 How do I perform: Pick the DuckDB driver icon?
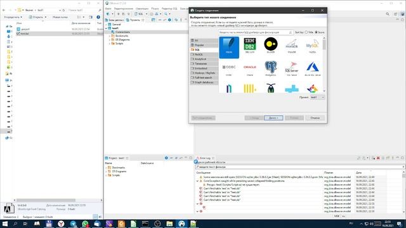point(271,44)
